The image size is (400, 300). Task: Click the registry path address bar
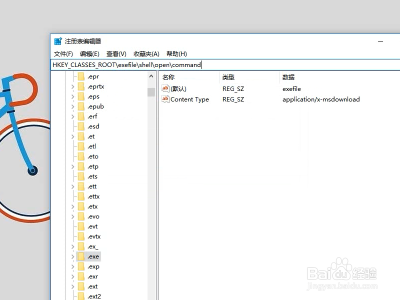[x=225, y=65]
